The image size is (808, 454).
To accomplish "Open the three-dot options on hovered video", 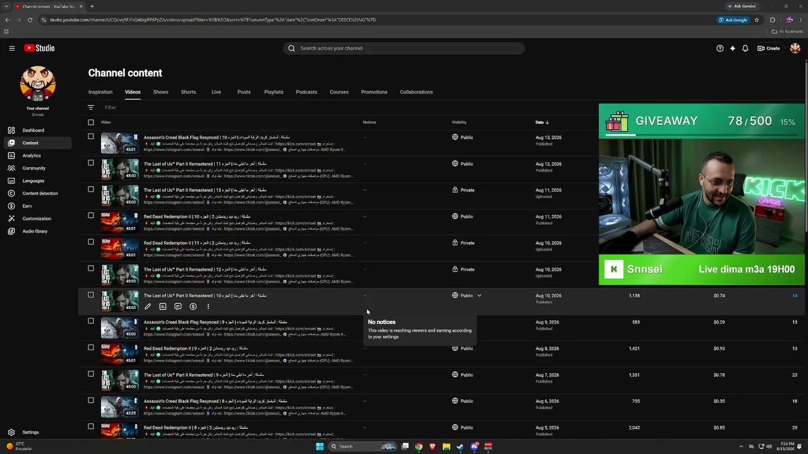I will coord(208,306).
